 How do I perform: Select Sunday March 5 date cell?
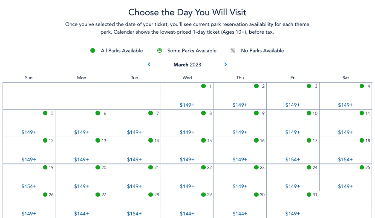pyautogui.click(x=29, y=123)
